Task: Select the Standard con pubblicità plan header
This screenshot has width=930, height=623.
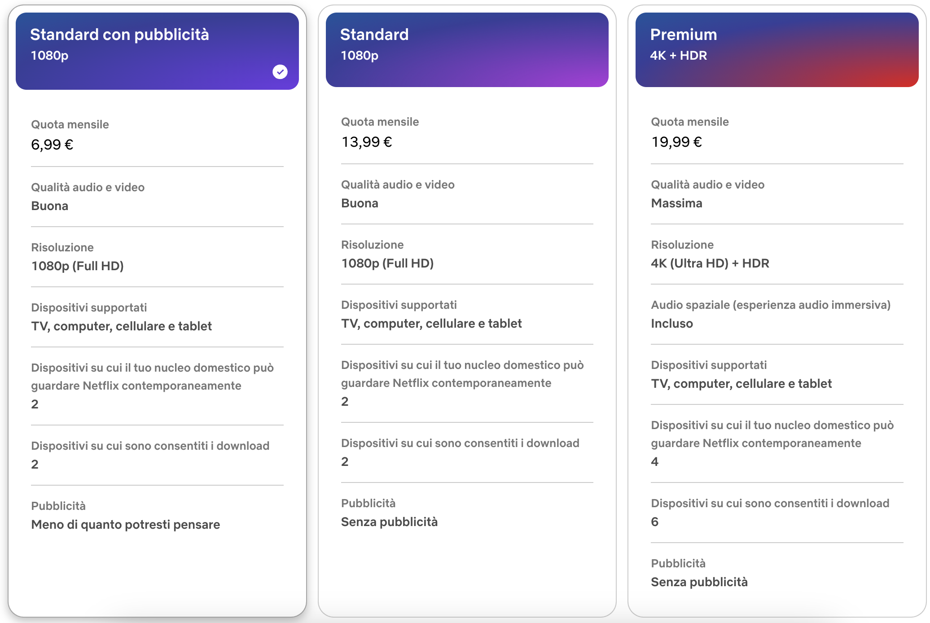Action: [157, 51]
